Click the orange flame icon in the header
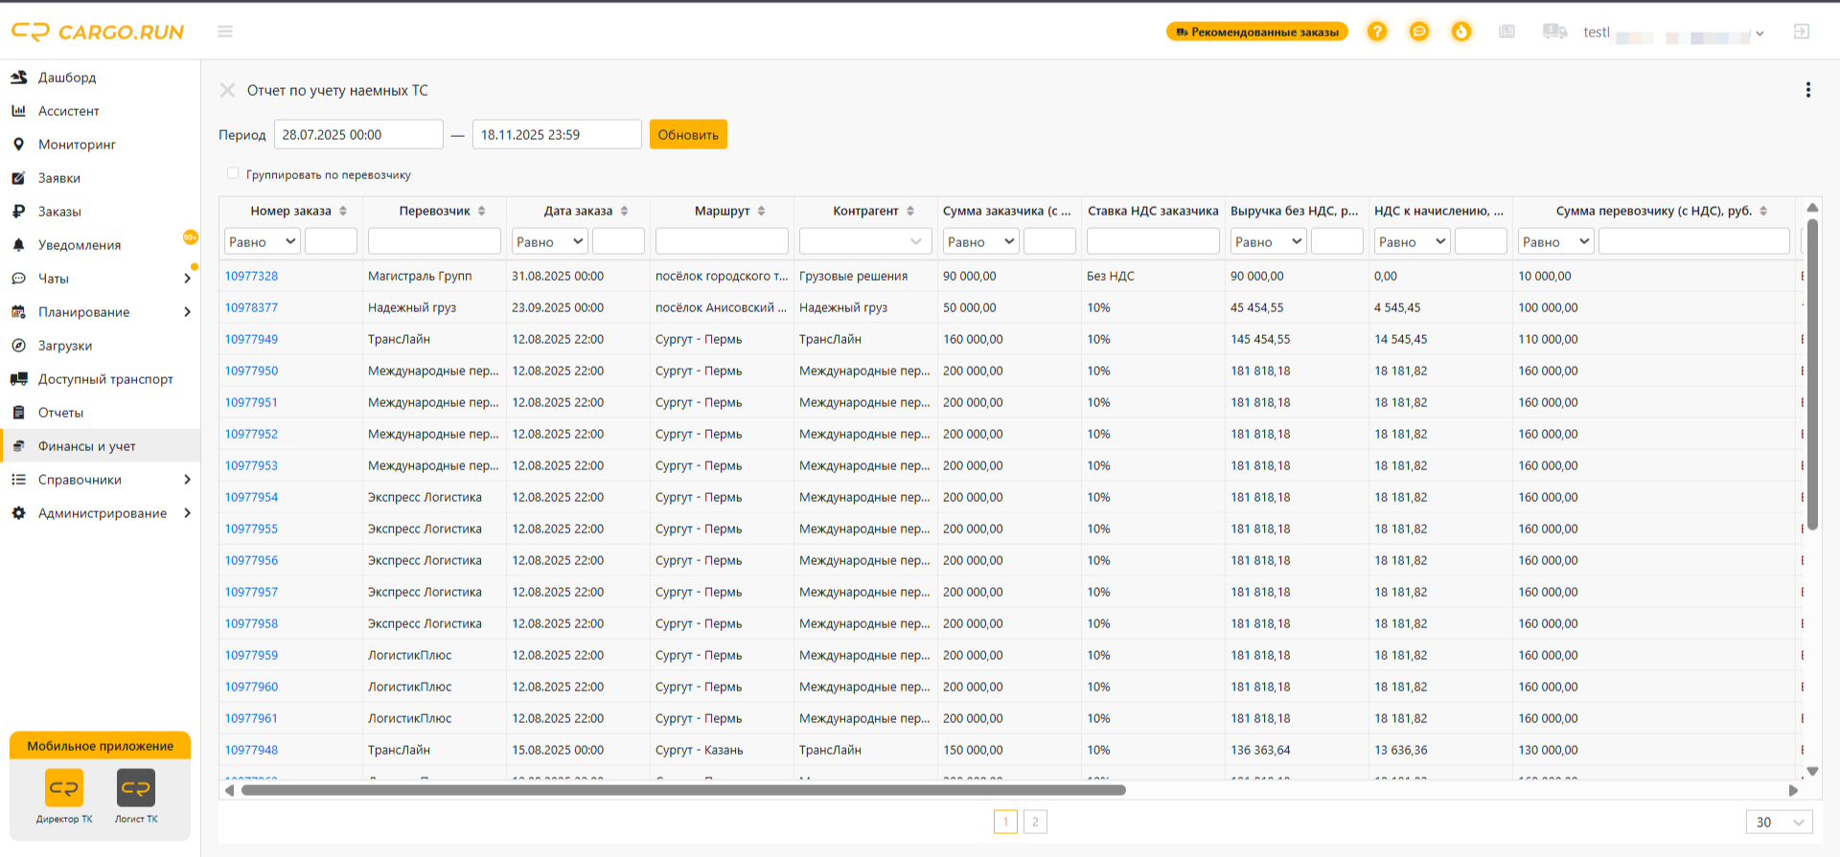The height and width of the screenshot is (857, 1840). [x=1461, y=32]
